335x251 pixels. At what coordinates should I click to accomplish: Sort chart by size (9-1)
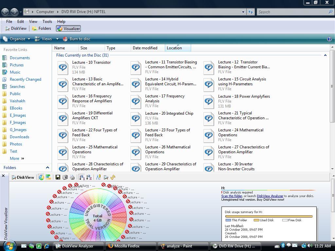coord(81,177)
